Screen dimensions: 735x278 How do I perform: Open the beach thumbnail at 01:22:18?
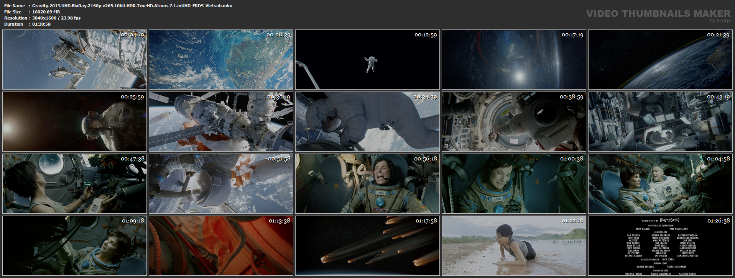pos(514,245)
